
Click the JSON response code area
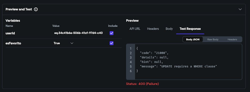click(188, 62)
